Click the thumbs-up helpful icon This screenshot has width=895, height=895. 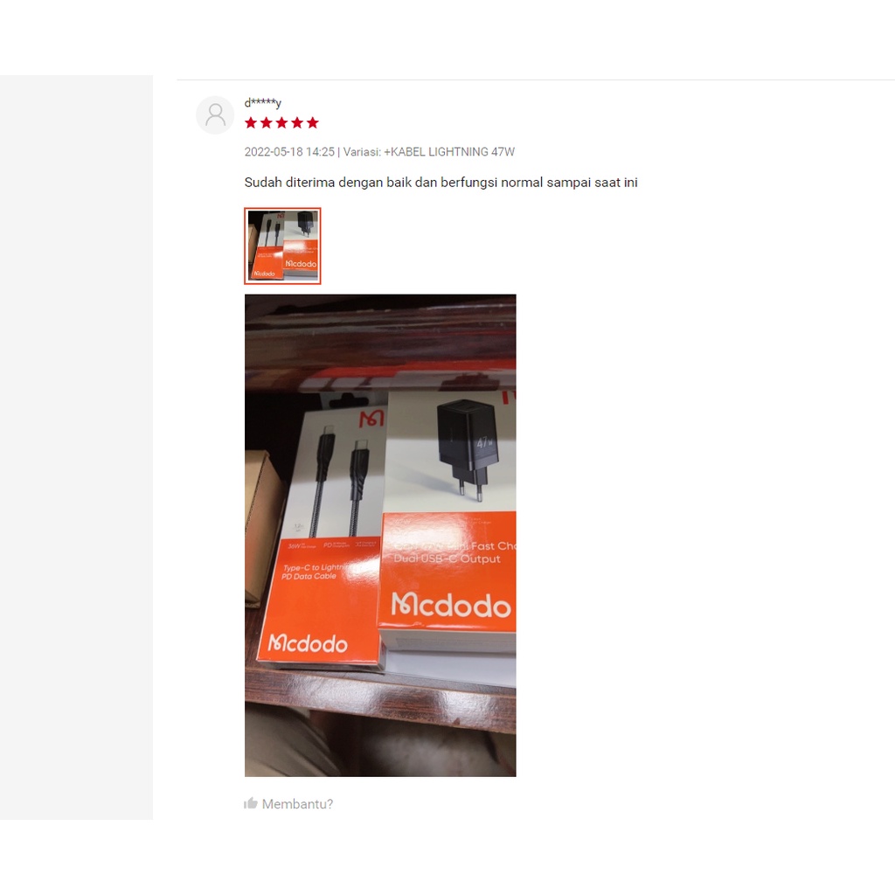coord(251,803)
